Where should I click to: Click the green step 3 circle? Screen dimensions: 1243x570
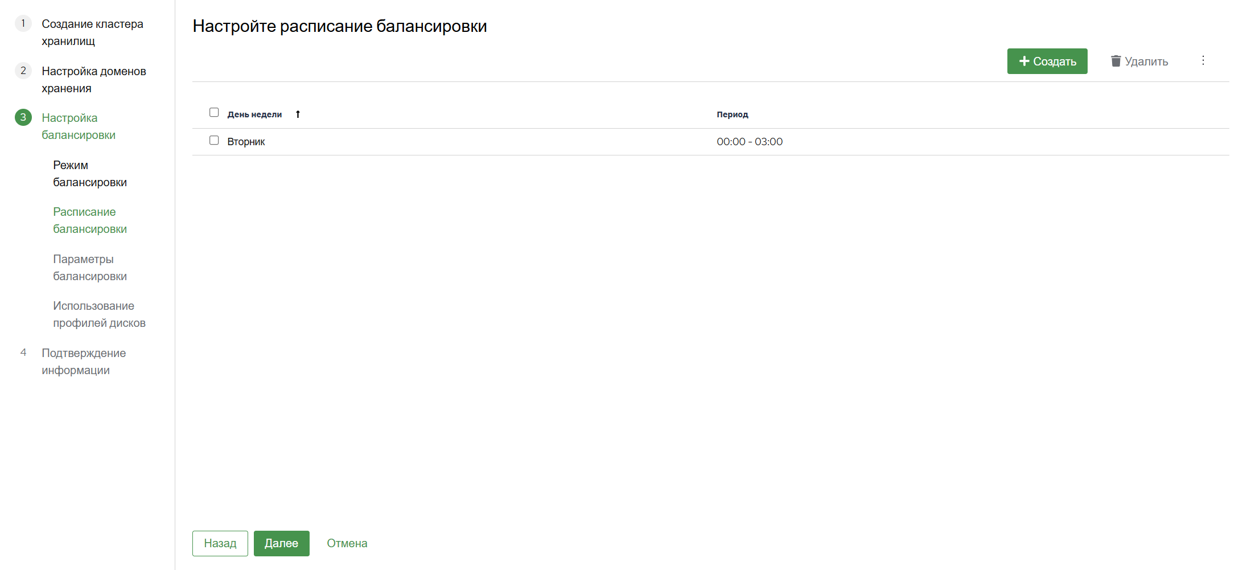click(x=23, y=117)
